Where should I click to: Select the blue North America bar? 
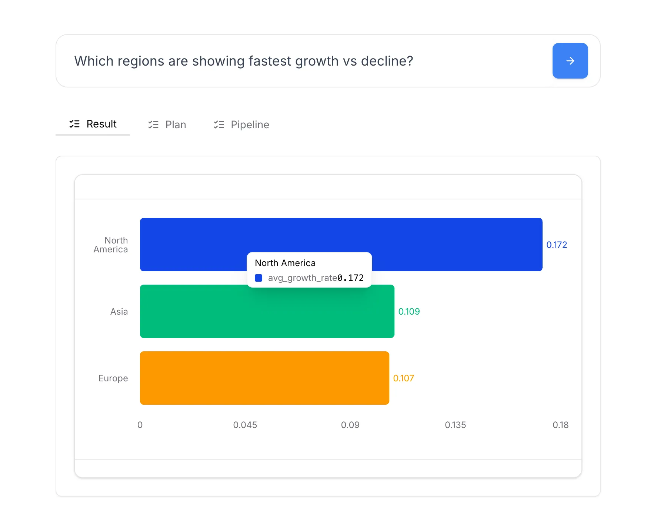click(444, 237)
